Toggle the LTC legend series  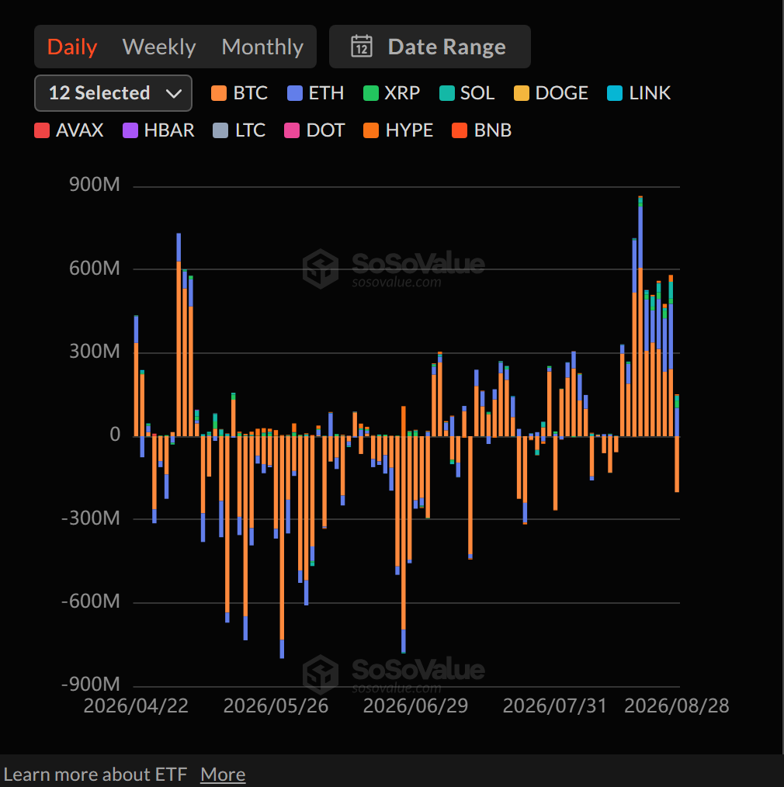point(239,130)
